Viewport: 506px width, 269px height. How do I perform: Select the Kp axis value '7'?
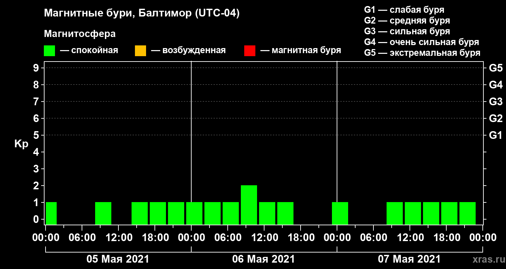tap(37, 102)
